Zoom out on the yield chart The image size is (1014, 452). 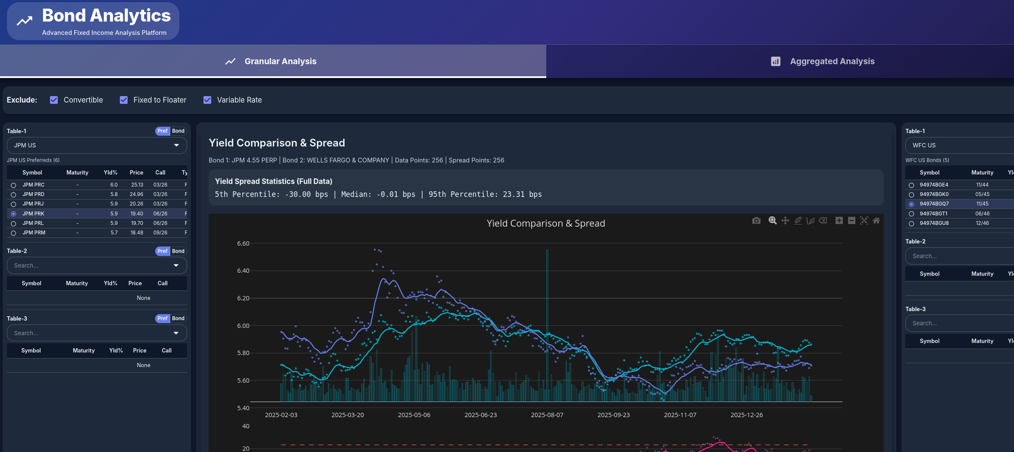click(851, 220)
